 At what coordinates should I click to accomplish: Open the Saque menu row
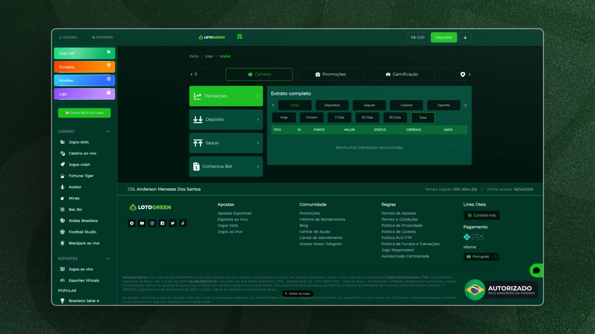[226, 143]
